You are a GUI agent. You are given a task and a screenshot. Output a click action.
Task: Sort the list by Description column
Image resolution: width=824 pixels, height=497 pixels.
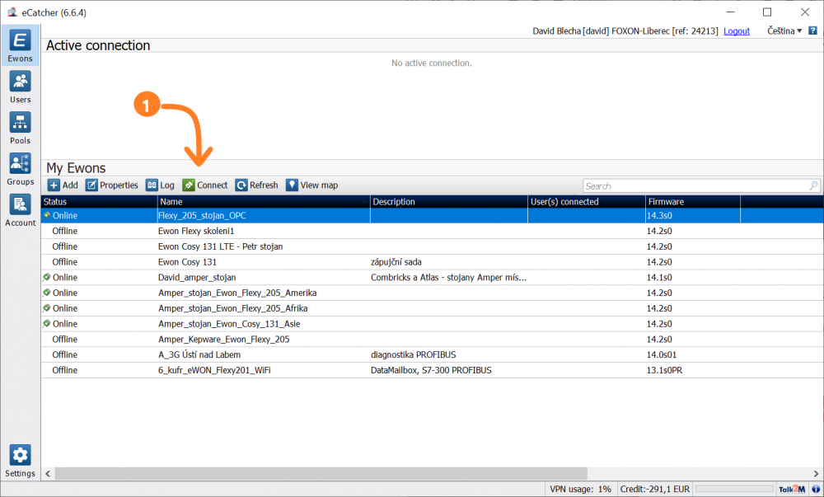(449, 202)
